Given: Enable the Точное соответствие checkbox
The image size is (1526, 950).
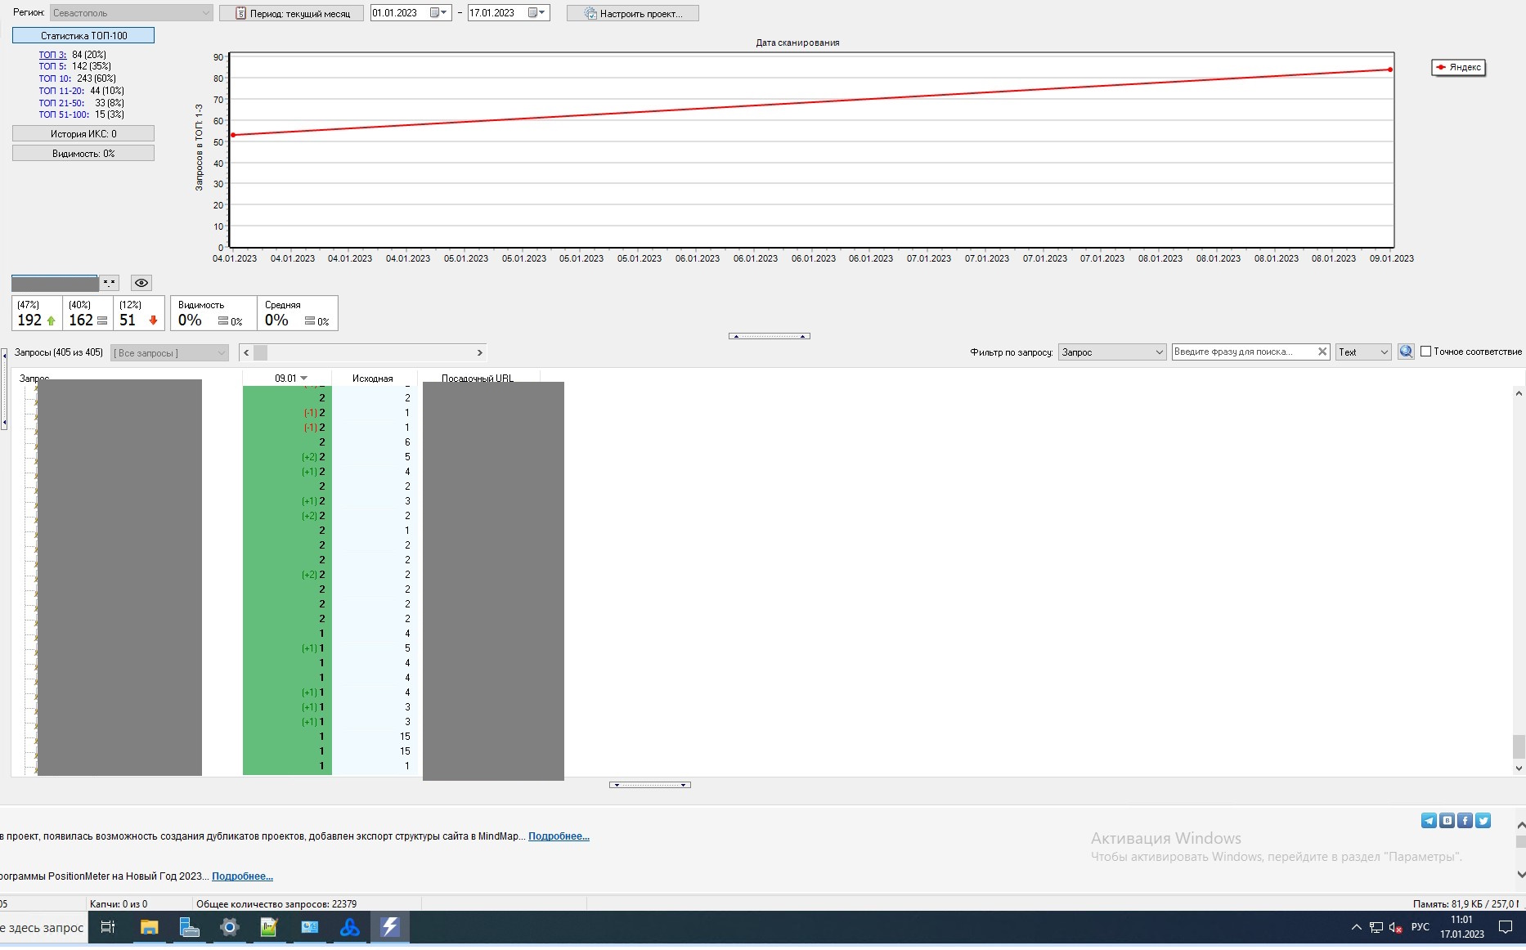Looking at the screenshot, I should (x=1426, y=352).
